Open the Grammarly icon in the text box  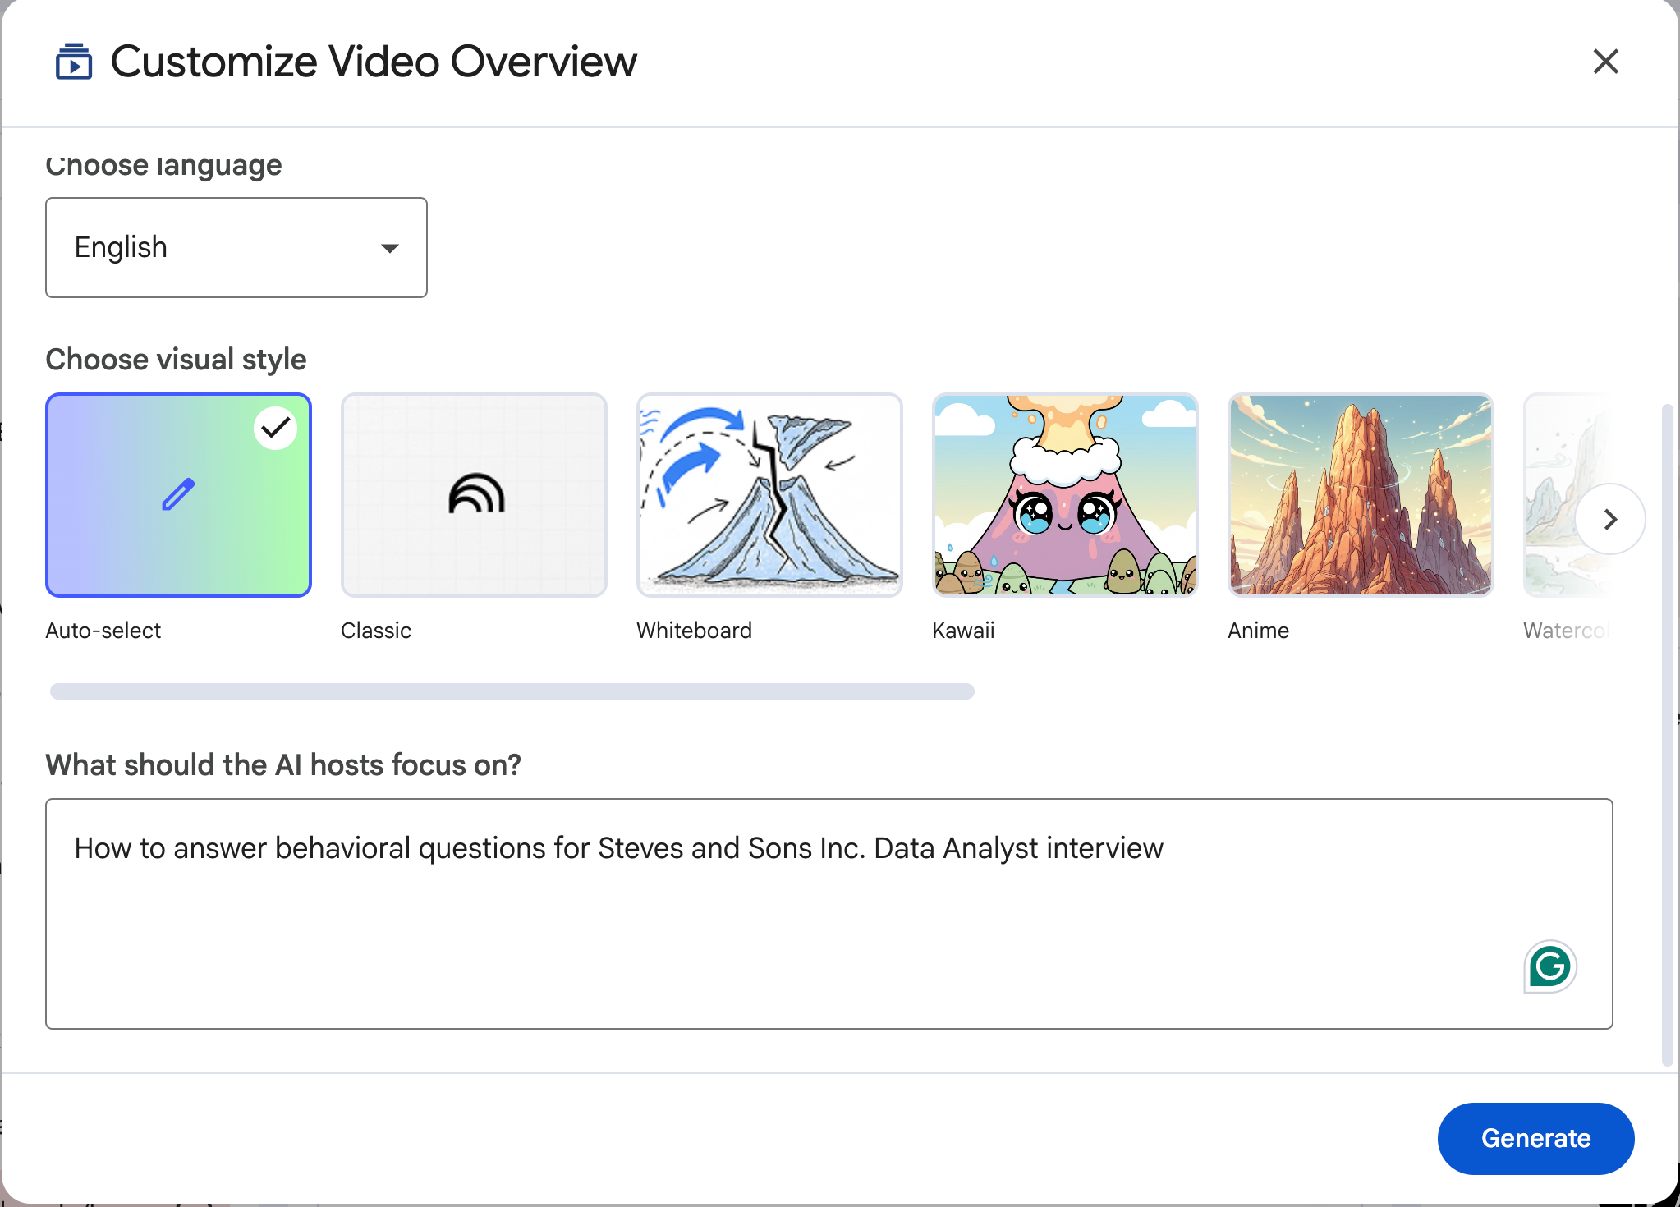coord(1549,966)
